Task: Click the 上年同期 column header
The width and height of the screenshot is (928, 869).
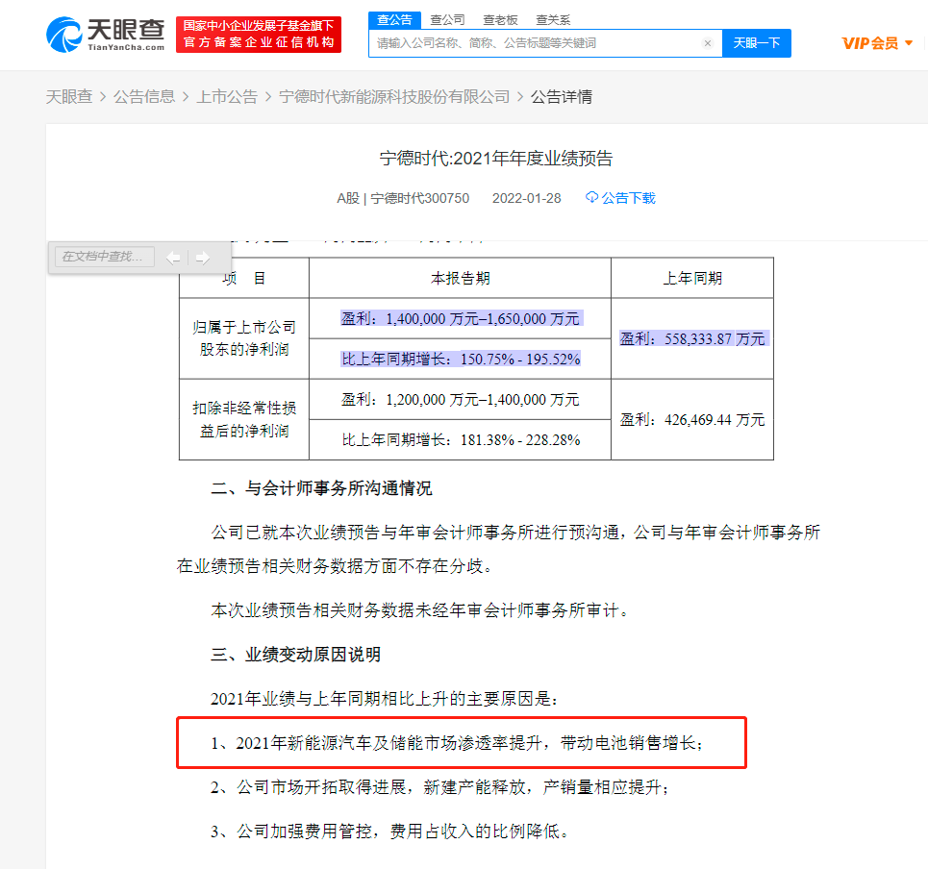Action: 692,278
